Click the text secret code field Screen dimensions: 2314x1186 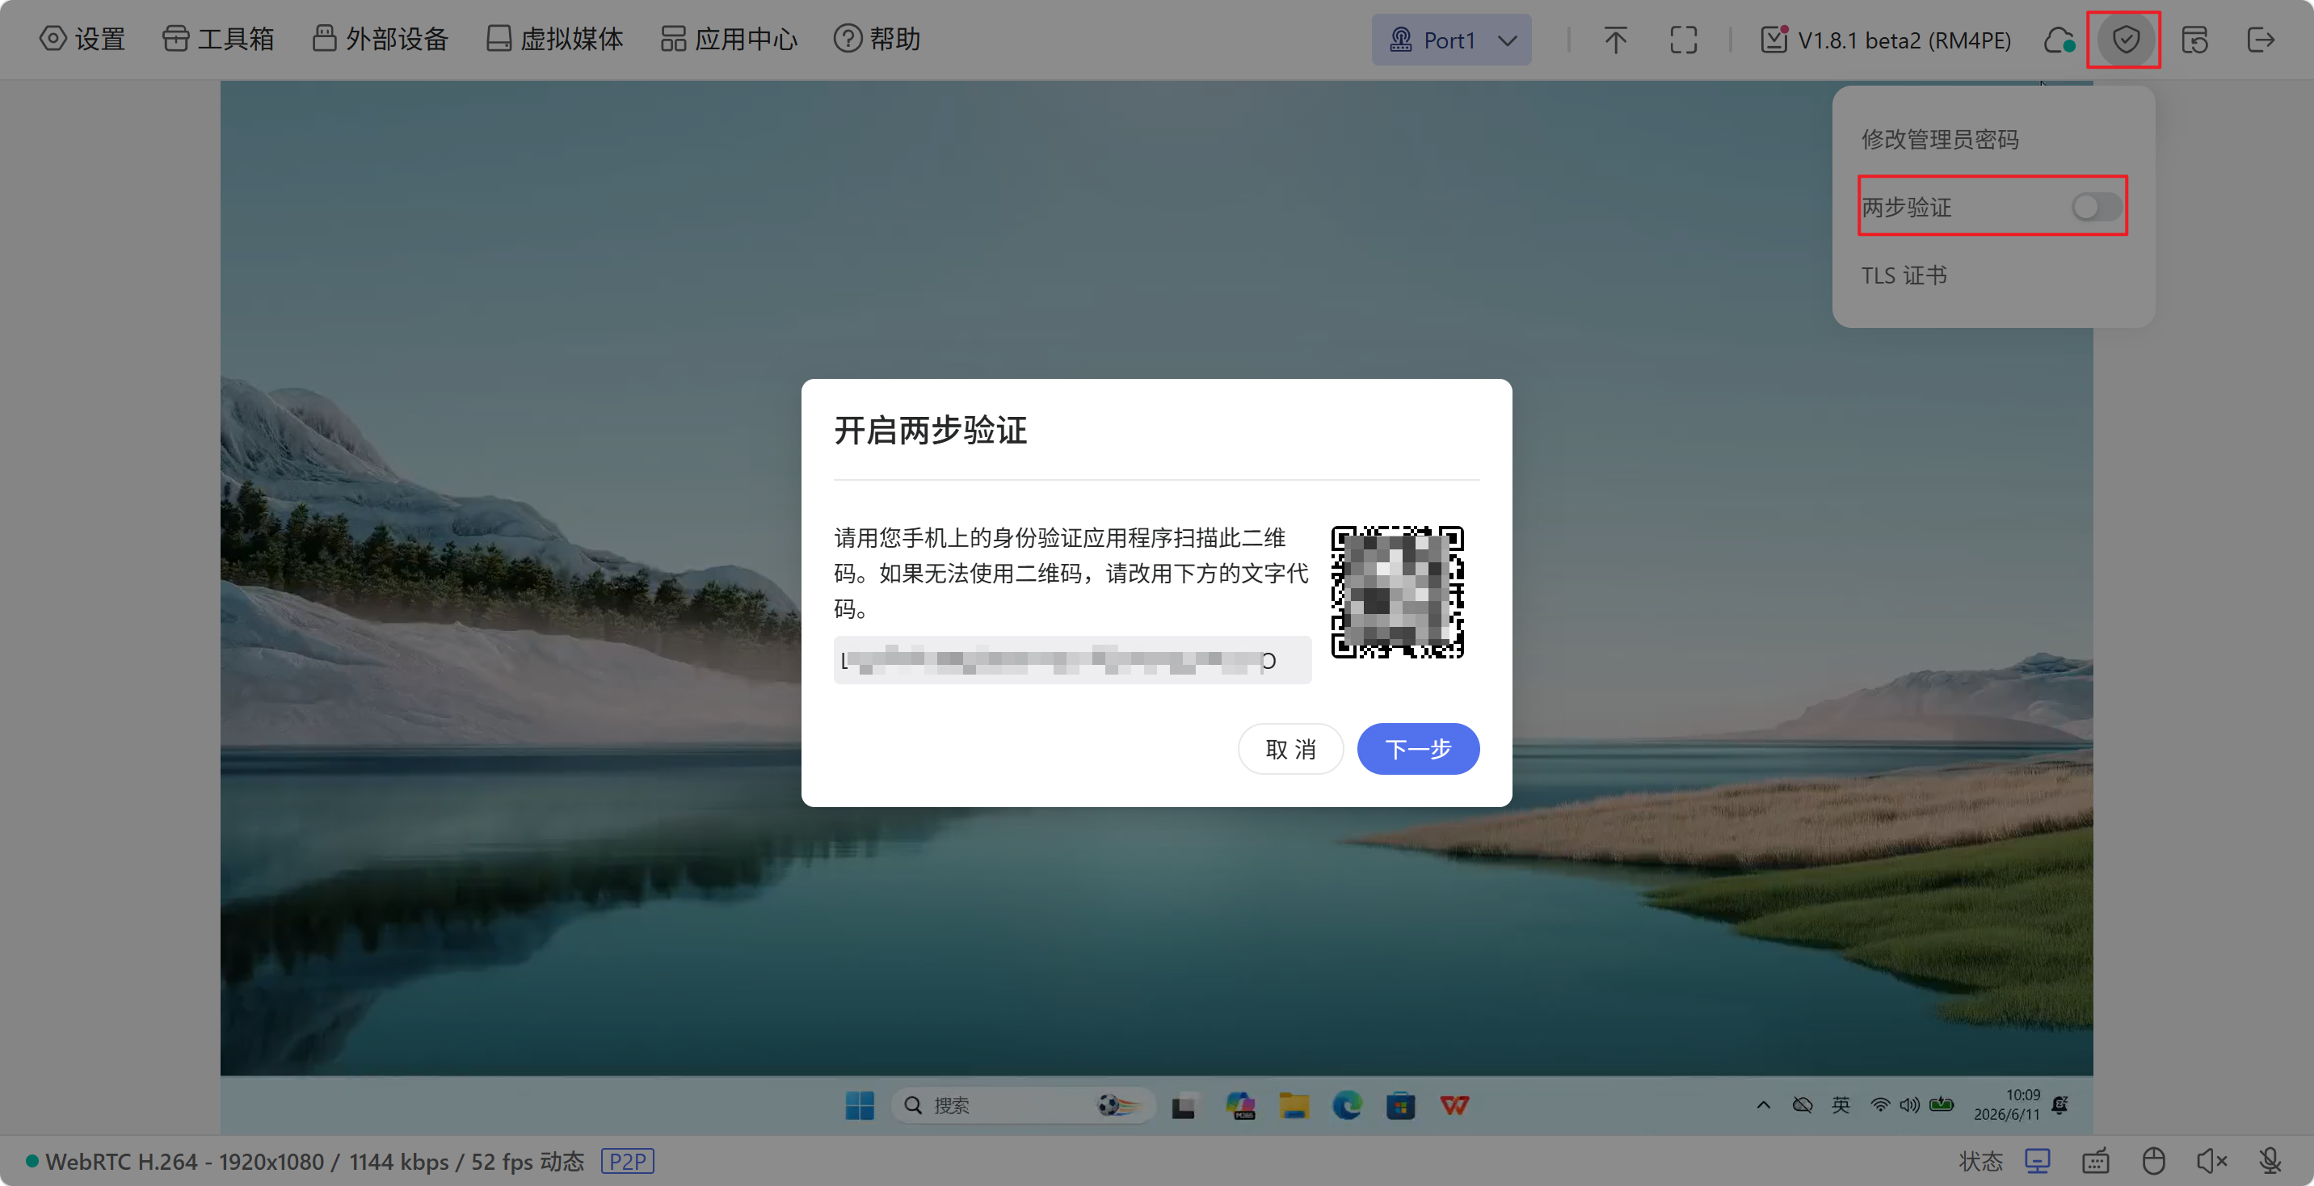coord(1071,660)
